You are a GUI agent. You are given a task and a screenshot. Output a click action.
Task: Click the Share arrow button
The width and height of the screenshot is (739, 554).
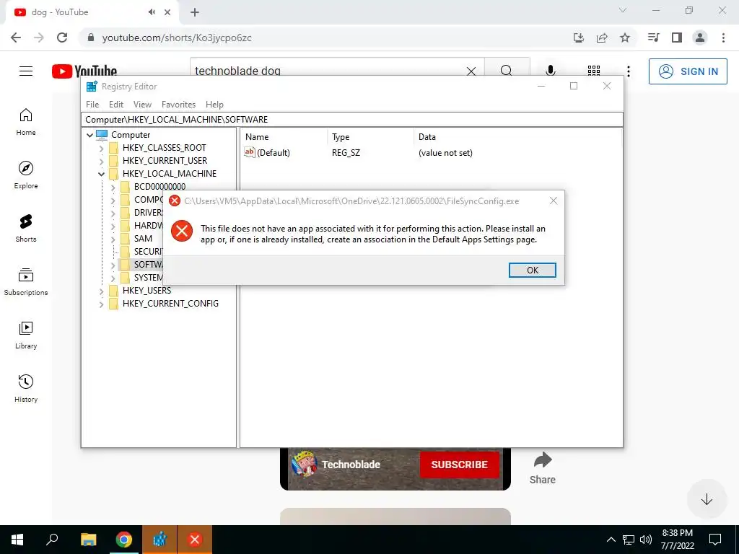coord(543,467)
